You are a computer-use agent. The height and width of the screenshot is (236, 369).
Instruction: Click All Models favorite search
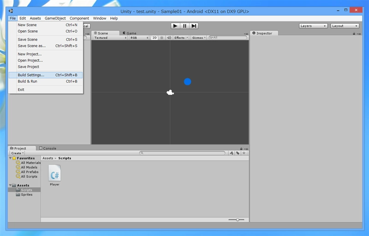pyautogui.click(x=27, y=167)
